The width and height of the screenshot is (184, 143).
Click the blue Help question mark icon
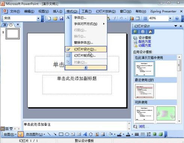point(177,18)
